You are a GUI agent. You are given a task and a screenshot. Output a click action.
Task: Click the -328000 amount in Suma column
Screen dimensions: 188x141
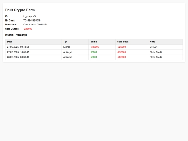point(95,47)
